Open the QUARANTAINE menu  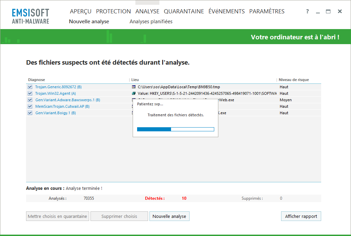[184, 12]
